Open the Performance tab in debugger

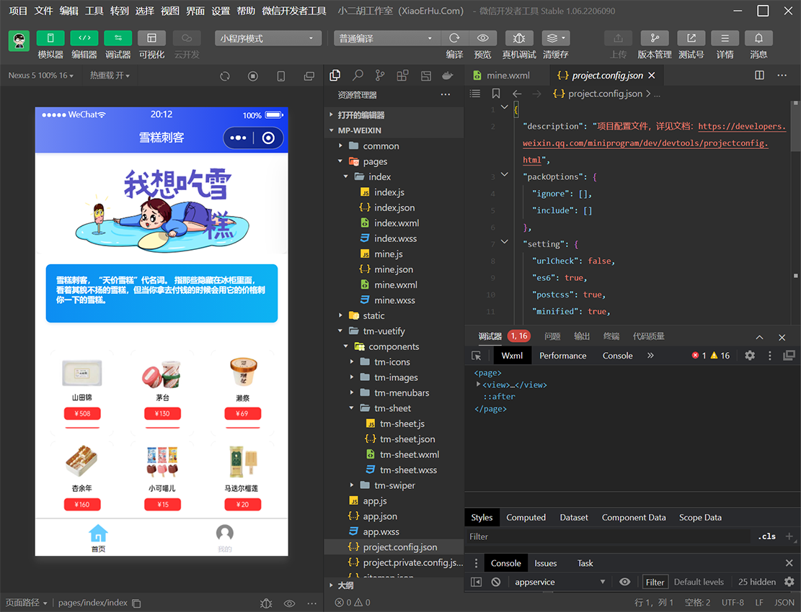click(x=562, y=356)
